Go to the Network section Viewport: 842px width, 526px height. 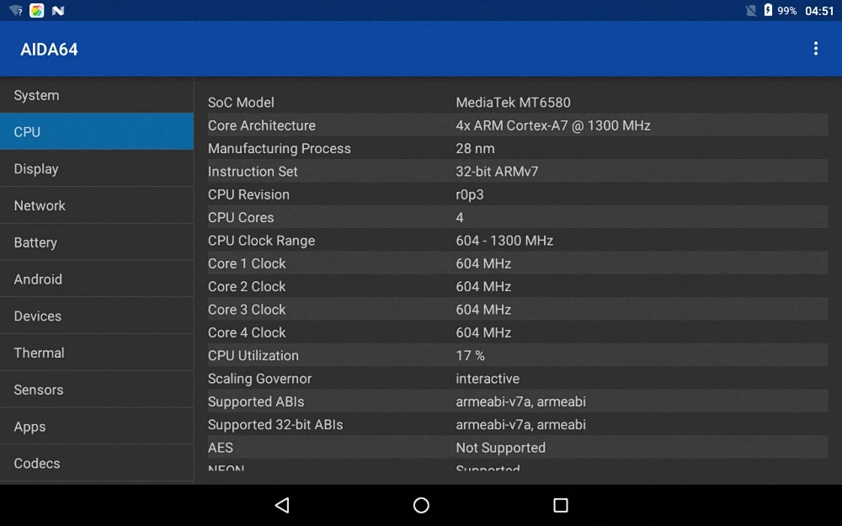97,205
